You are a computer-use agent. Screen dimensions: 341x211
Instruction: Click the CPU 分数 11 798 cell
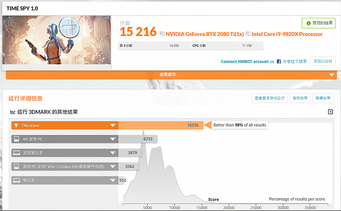coord(227,45)
